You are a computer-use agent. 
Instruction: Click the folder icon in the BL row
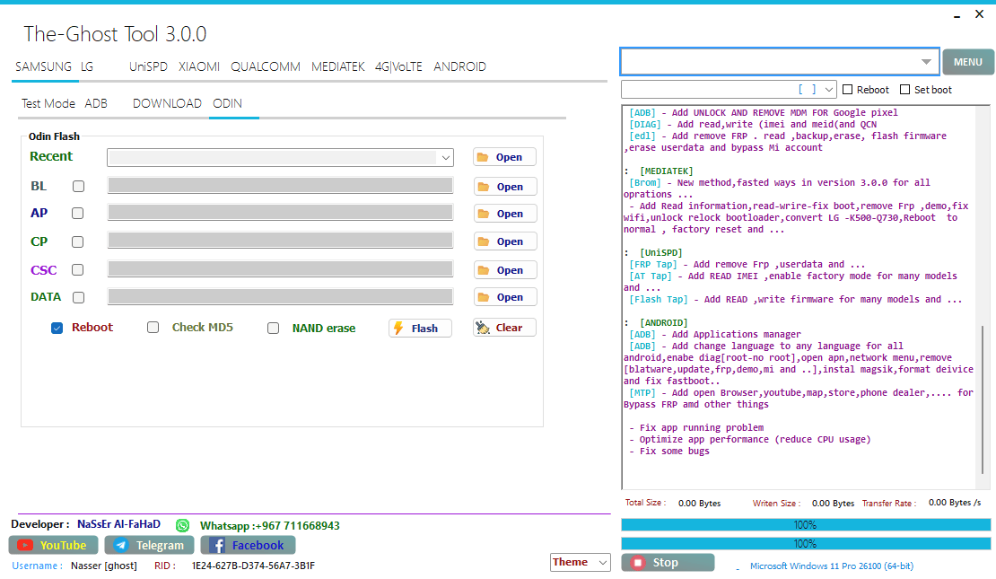click(x=483, y=187)
